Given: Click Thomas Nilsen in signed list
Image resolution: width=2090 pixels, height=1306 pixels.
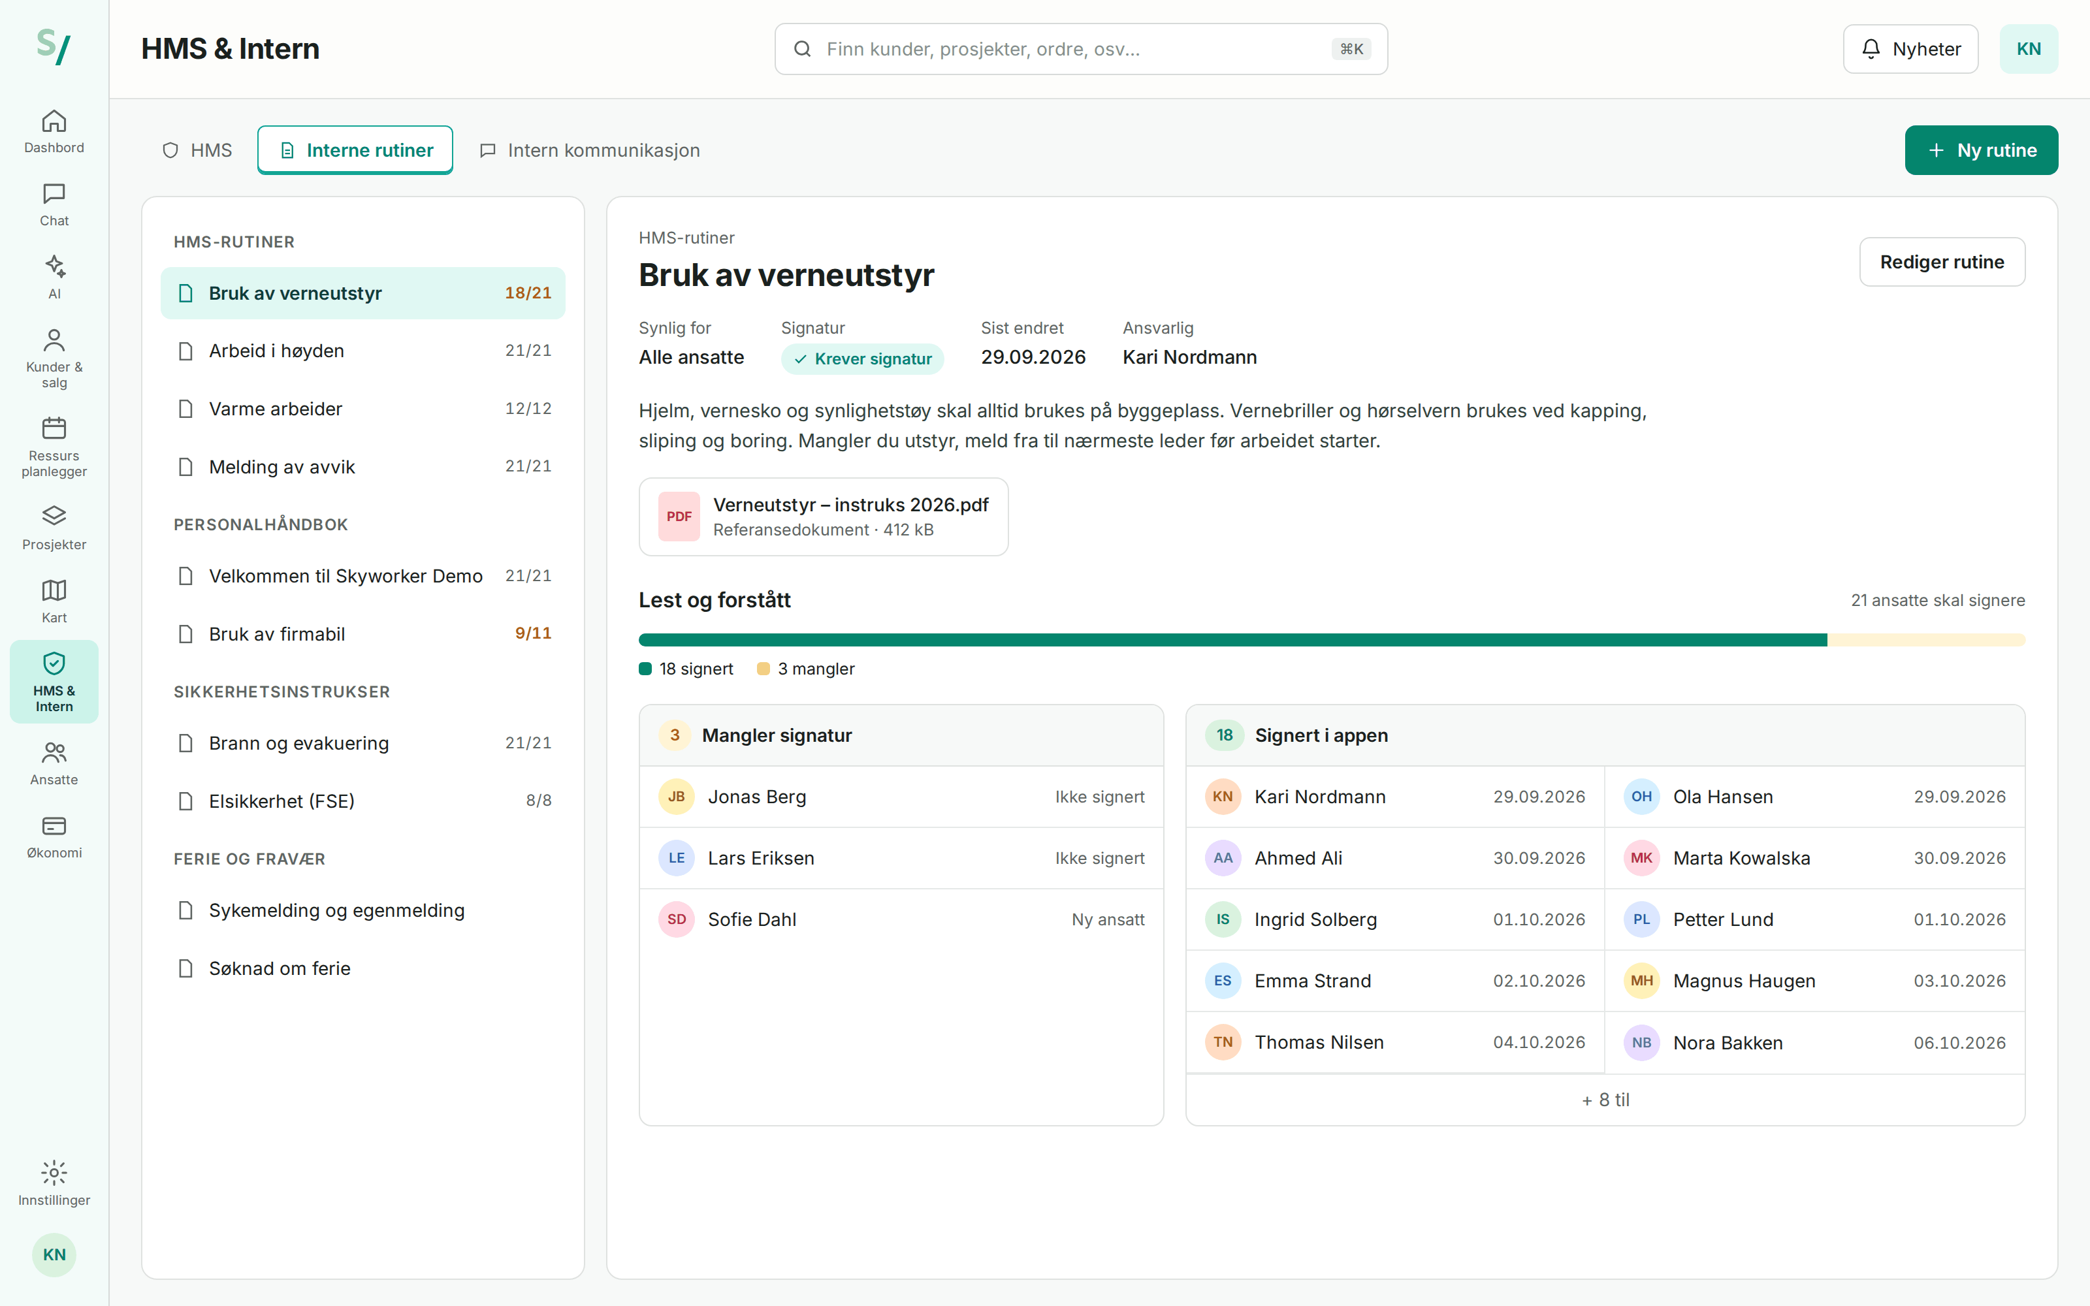Looking at the screenshot, I should pos(1395,1042).
